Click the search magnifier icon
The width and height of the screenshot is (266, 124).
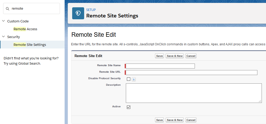(x=8, y=9)
